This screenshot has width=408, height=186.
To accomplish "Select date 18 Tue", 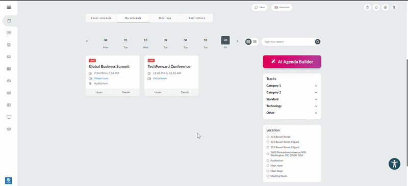I will point(206,43).
